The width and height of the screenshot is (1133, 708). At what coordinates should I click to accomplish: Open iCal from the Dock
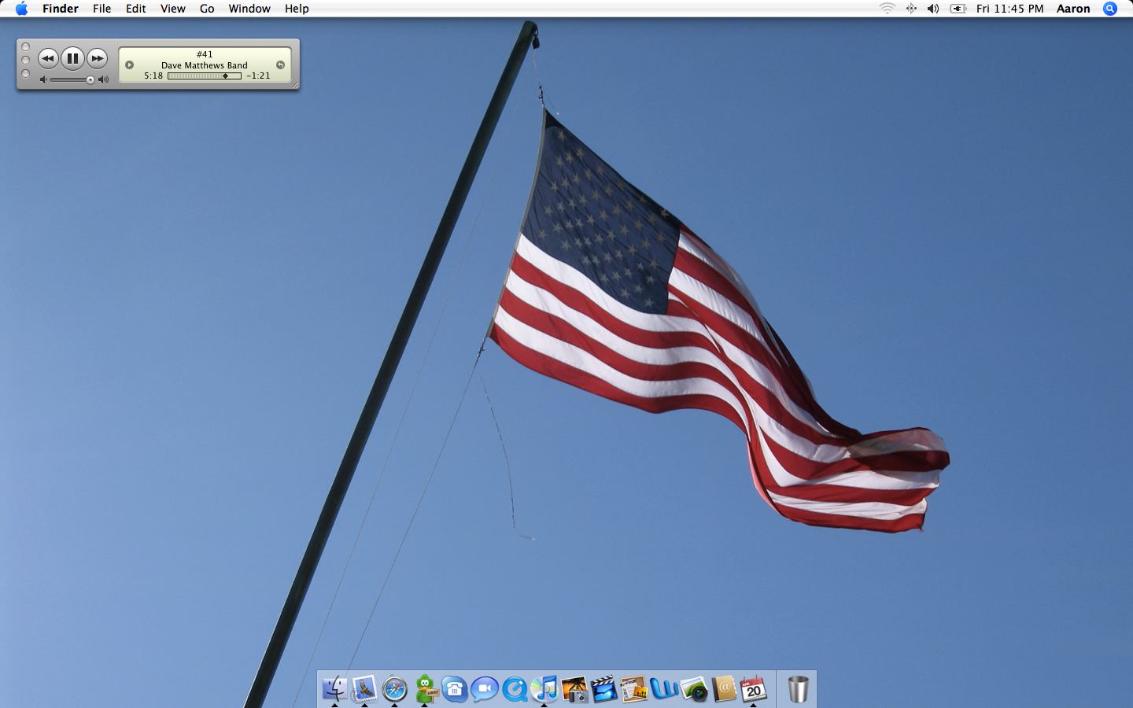(754, 689)
